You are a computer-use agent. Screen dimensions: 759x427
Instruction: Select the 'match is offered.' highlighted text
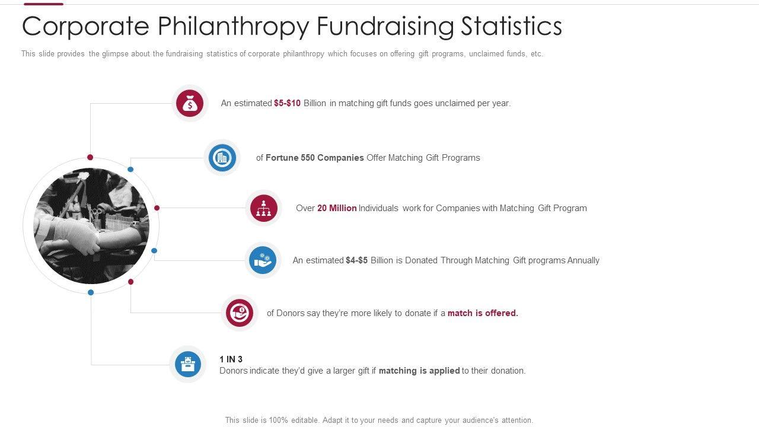click(483, 313)
